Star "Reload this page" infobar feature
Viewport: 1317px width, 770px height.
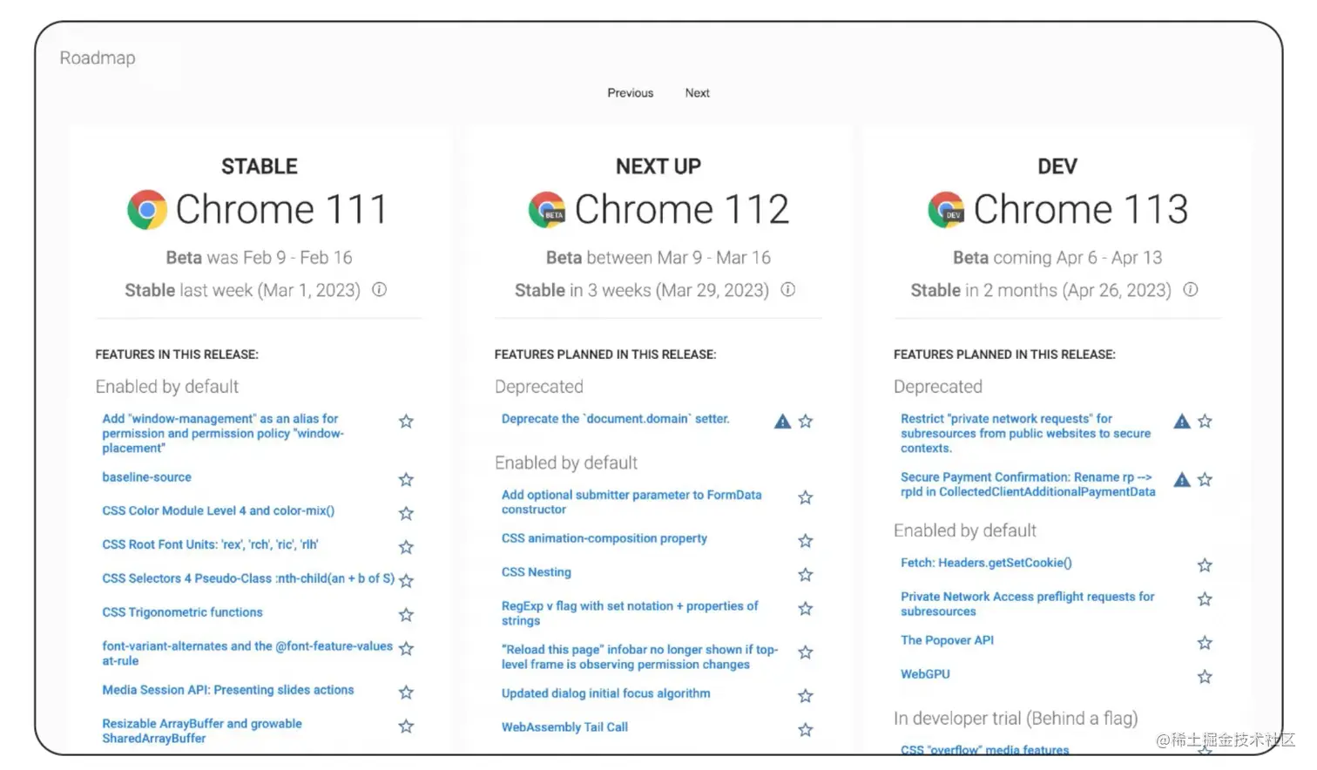(x=806, y=652)
